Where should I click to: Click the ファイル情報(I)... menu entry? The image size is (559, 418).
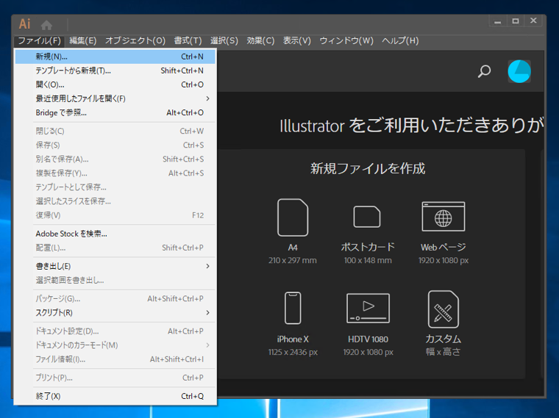click(x=115, y=359)
